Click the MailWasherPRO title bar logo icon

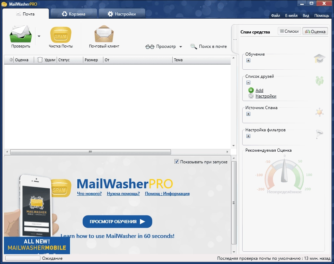coord(4,4)
